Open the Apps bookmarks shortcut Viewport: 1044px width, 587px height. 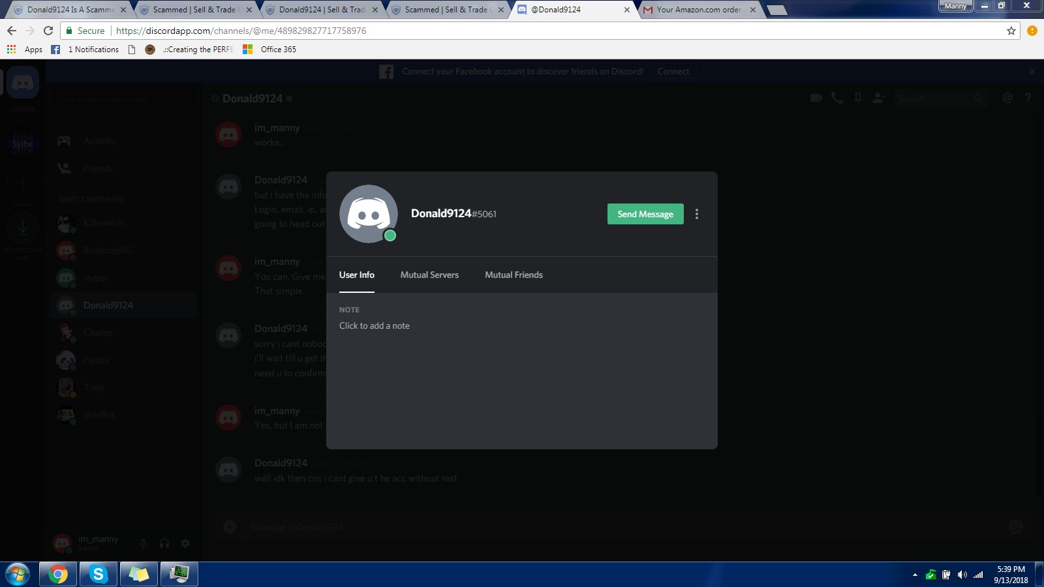point(25,50)
